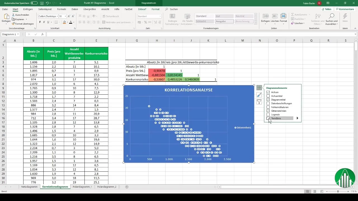This screenshot has height=201, width=358.
Task: Toggle underline with the U icon
Action: tap(48, 22)
